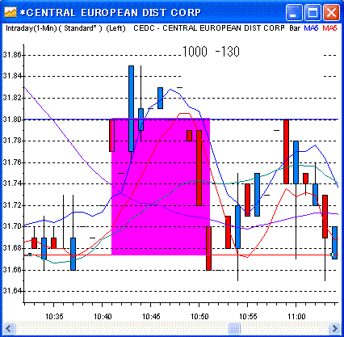This screenshot has width=344, height=337.
Task: Click the scroll left arrow of the horizontal scrollbar
Action: click(x=9, y=328)
